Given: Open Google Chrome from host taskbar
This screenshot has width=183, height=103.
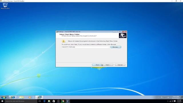Looking at the screenshot, I should [x=63, y=101].
